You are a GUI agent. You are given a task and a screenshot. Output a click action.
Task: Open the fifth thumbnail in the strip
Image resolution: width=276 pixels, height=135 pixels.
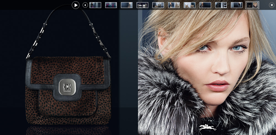[158, 5]
